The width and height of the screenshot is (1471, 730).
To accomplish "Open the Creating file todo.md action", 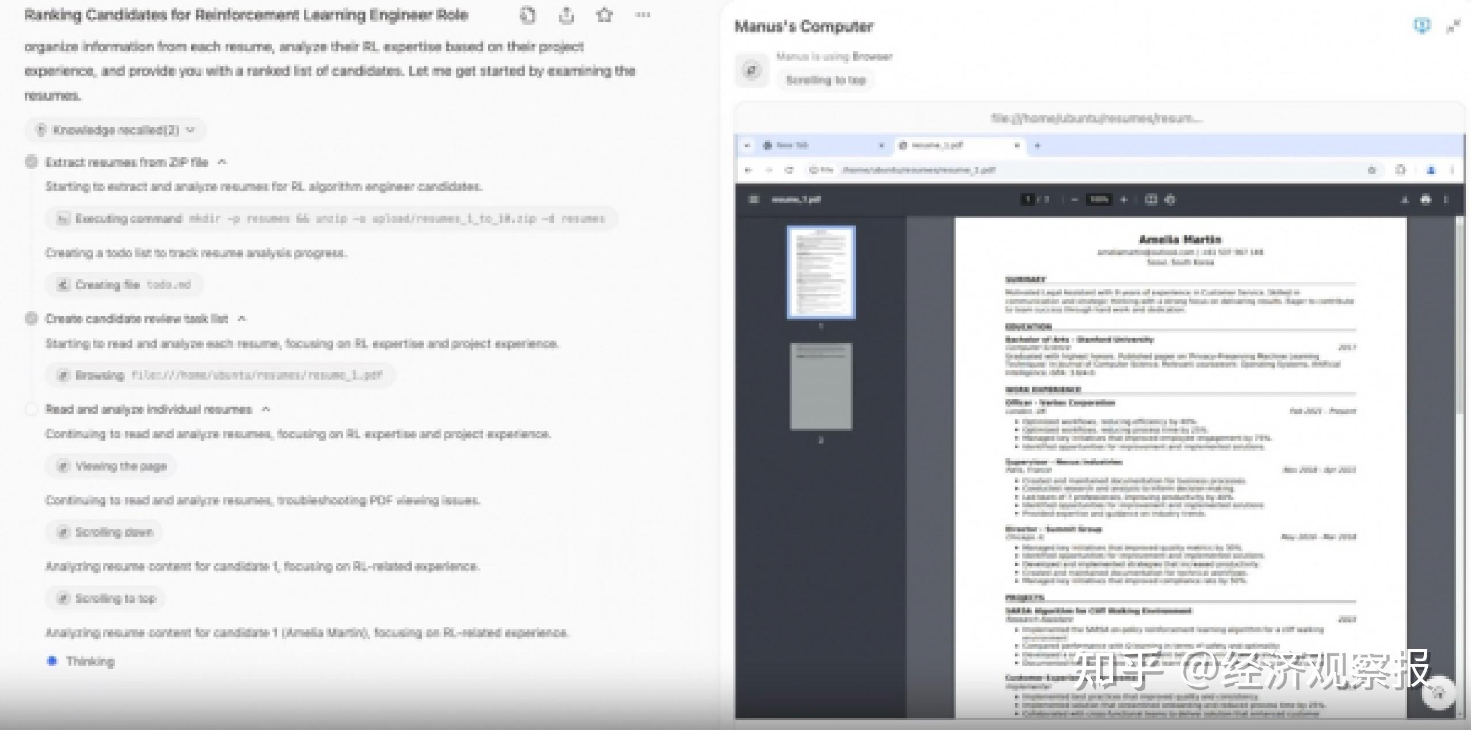I will coord(124,285).
